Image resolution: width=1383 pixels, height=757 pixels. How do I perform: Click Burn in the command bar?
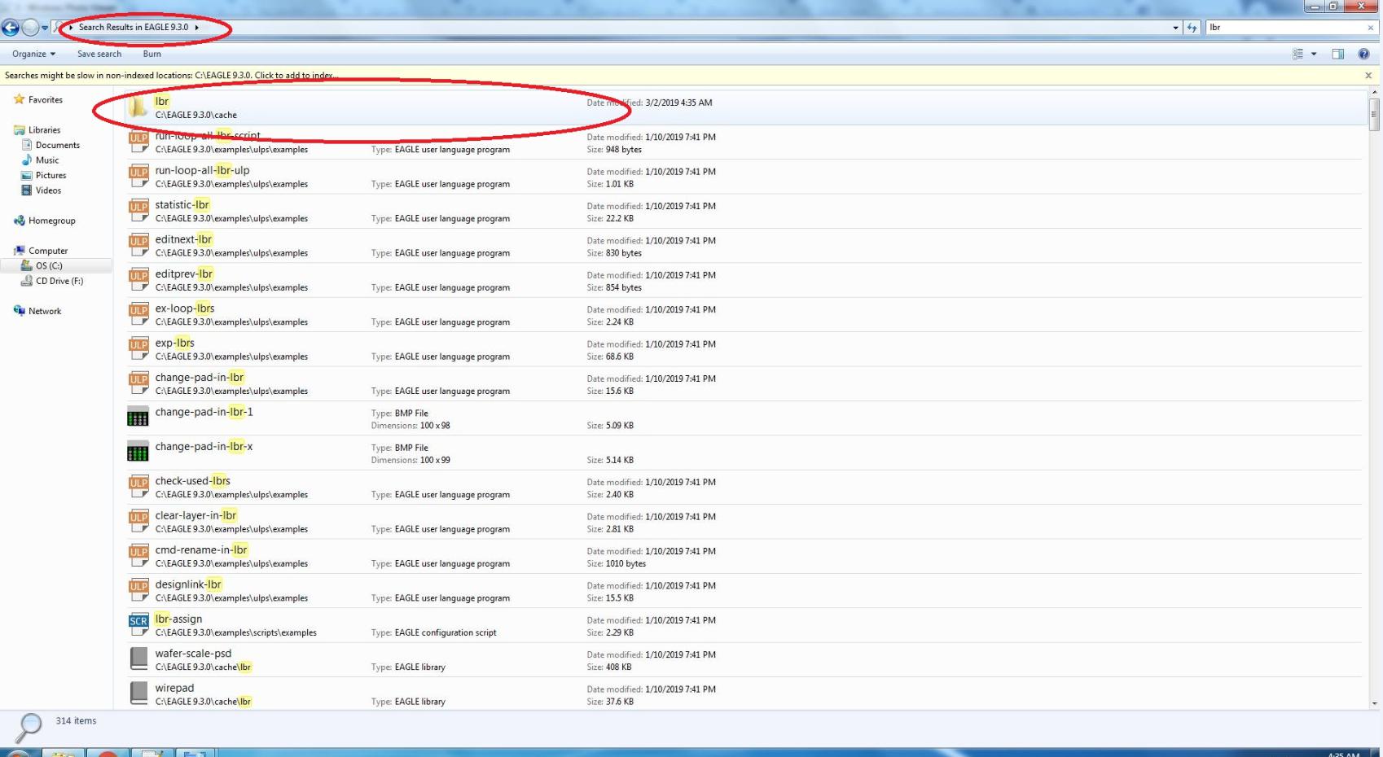pyautogui.click(x=151, y=54)
